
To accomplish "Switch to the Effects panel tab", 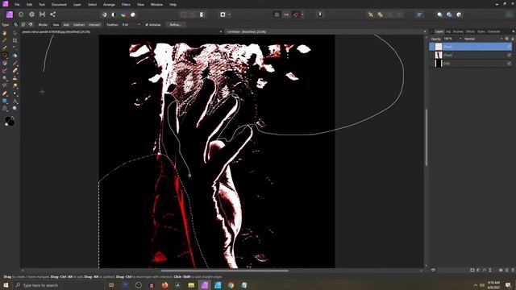I will pyautogui.click(x=470, y=31).
